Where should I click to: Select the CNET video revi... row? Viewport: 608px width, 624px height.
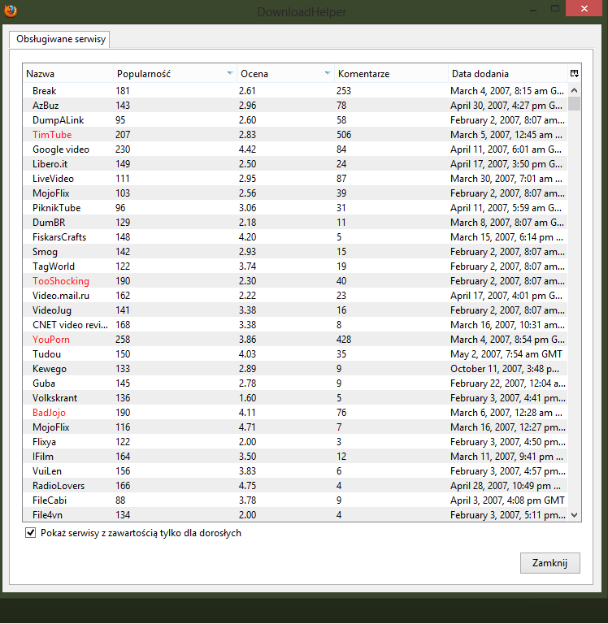click(x=295, y=325)
